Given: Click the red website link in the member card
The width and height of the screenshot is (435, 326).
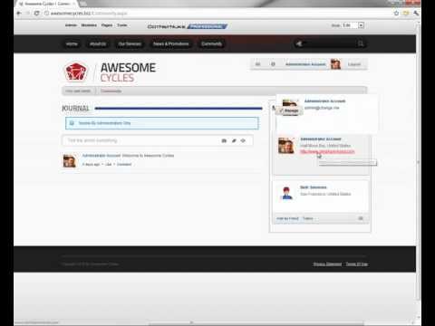Looking at the screenshot, I should (327, 151).
